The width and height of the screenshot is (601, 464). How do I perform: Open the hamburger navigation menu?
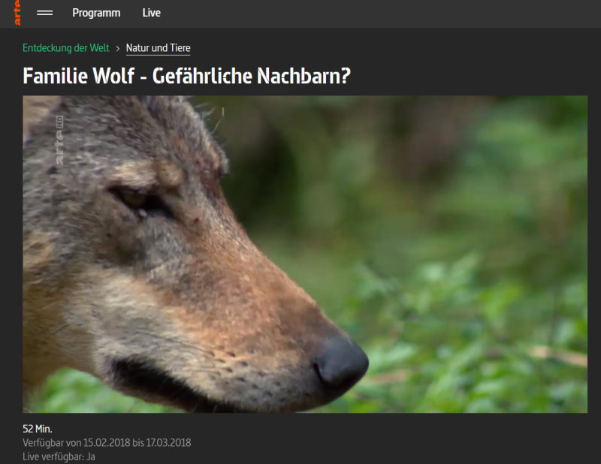(45, 13)
